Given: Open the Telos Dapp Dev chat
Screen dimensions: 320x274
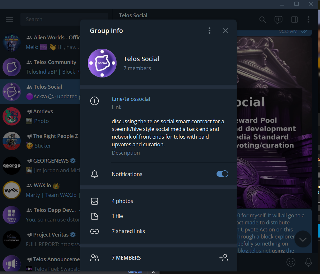Looking at the screenshot, I should (40, 215).
